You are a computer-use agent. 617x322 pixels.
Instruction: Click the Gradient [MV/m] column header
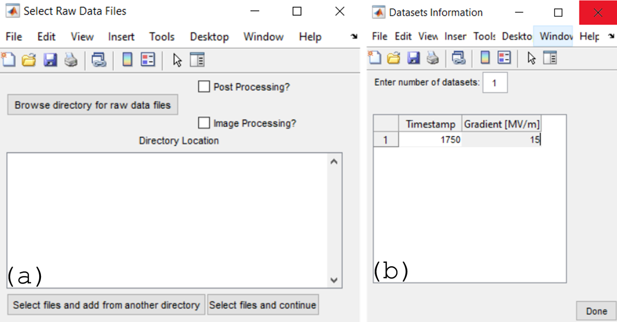[x=501, y=124]
